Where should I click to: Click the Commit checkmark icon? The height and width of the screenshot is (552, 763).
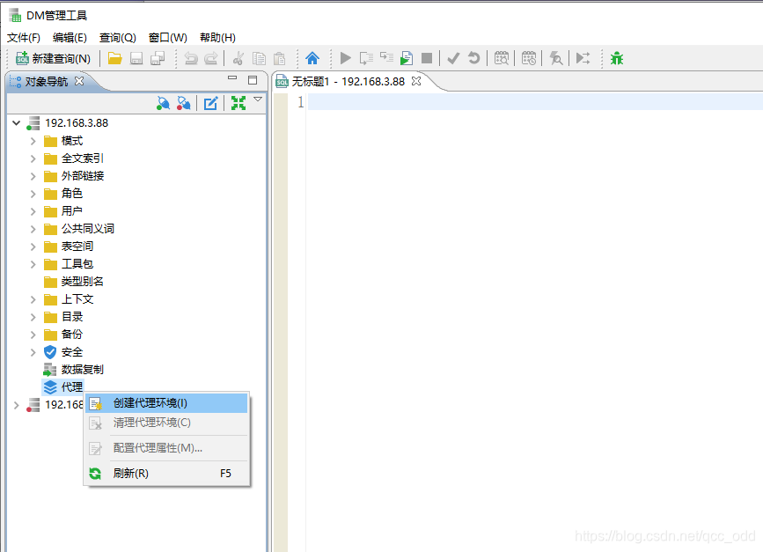click(x=453, y=58)
